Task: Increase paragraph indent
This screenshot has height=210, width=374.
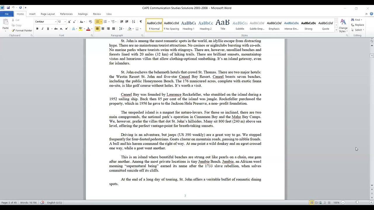Action: (x=127, y=22)
